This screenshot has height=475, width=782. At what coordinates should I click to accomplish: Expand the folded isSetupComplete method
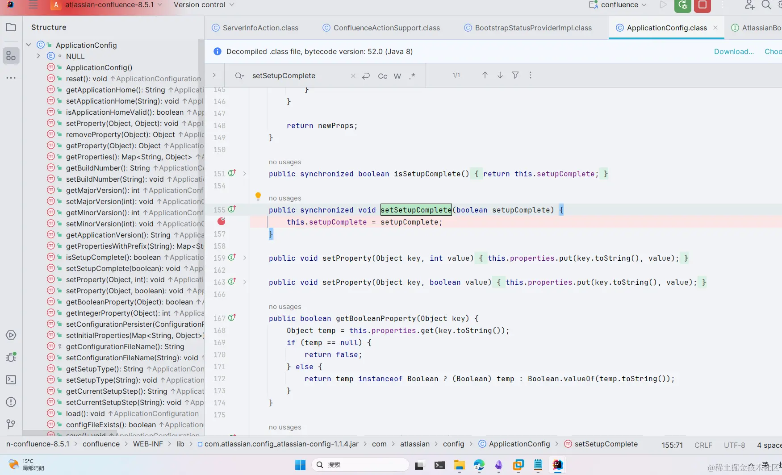(245, 174)
